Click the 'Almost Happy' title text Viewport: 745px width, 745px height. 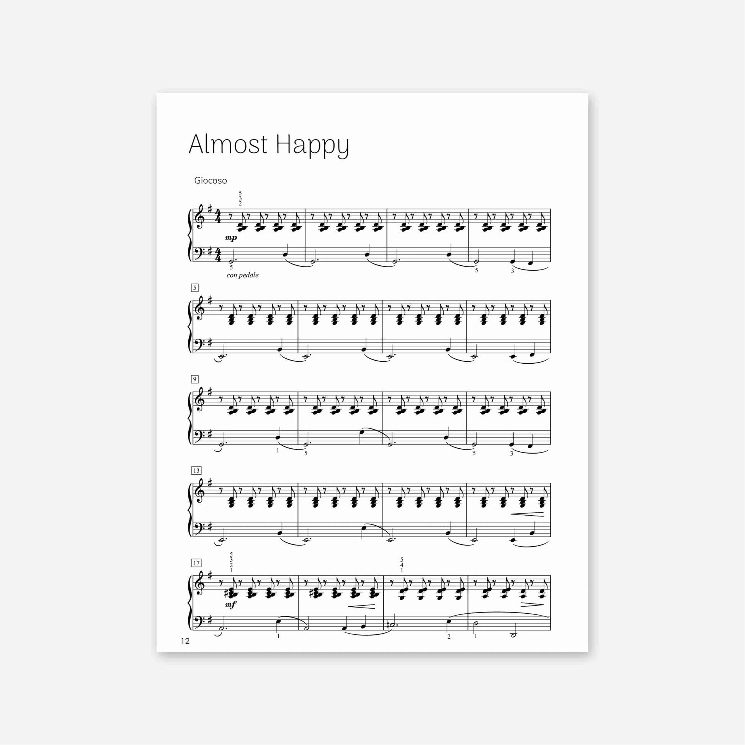(269, 145)
